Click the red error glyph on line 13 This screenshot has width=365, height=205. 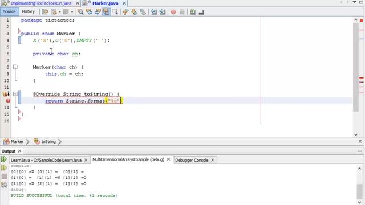pyautogui.click(x=8, y=101)
